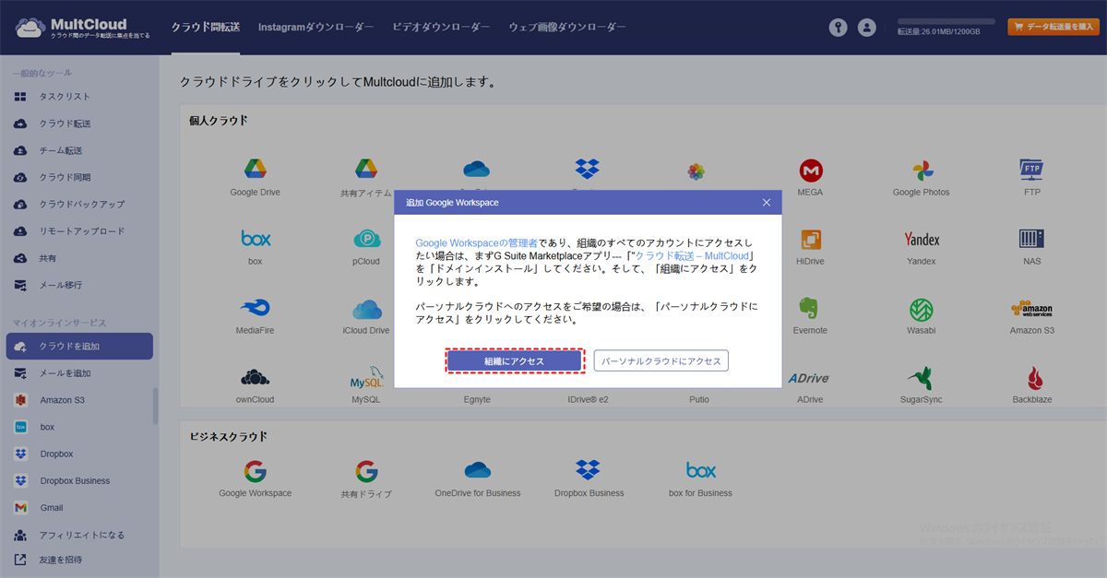Click the sidebar scrollbar
Image resolution: width=1107 pixels, height=578 pixels.
click(155, 406)
